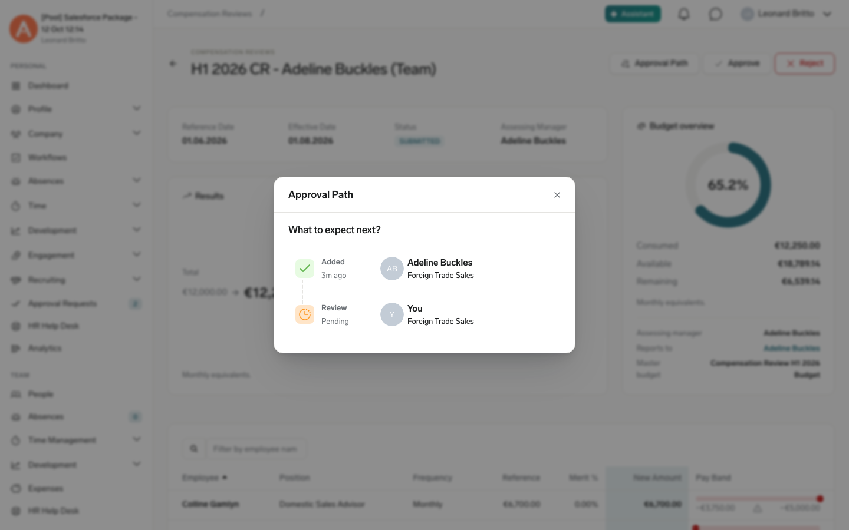The image size is (849, 530).
Task: Click the Analytics icon in the sidebar
Action: click(16, 349)
